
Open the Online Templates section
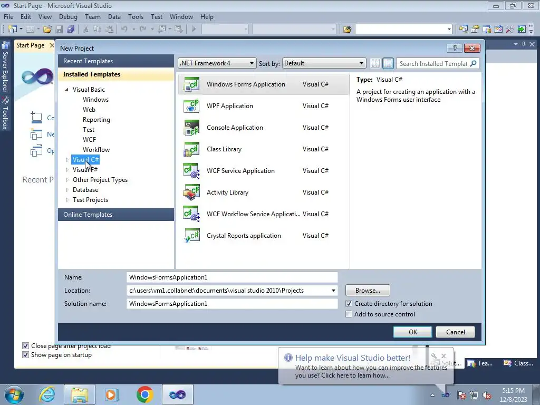116,215
